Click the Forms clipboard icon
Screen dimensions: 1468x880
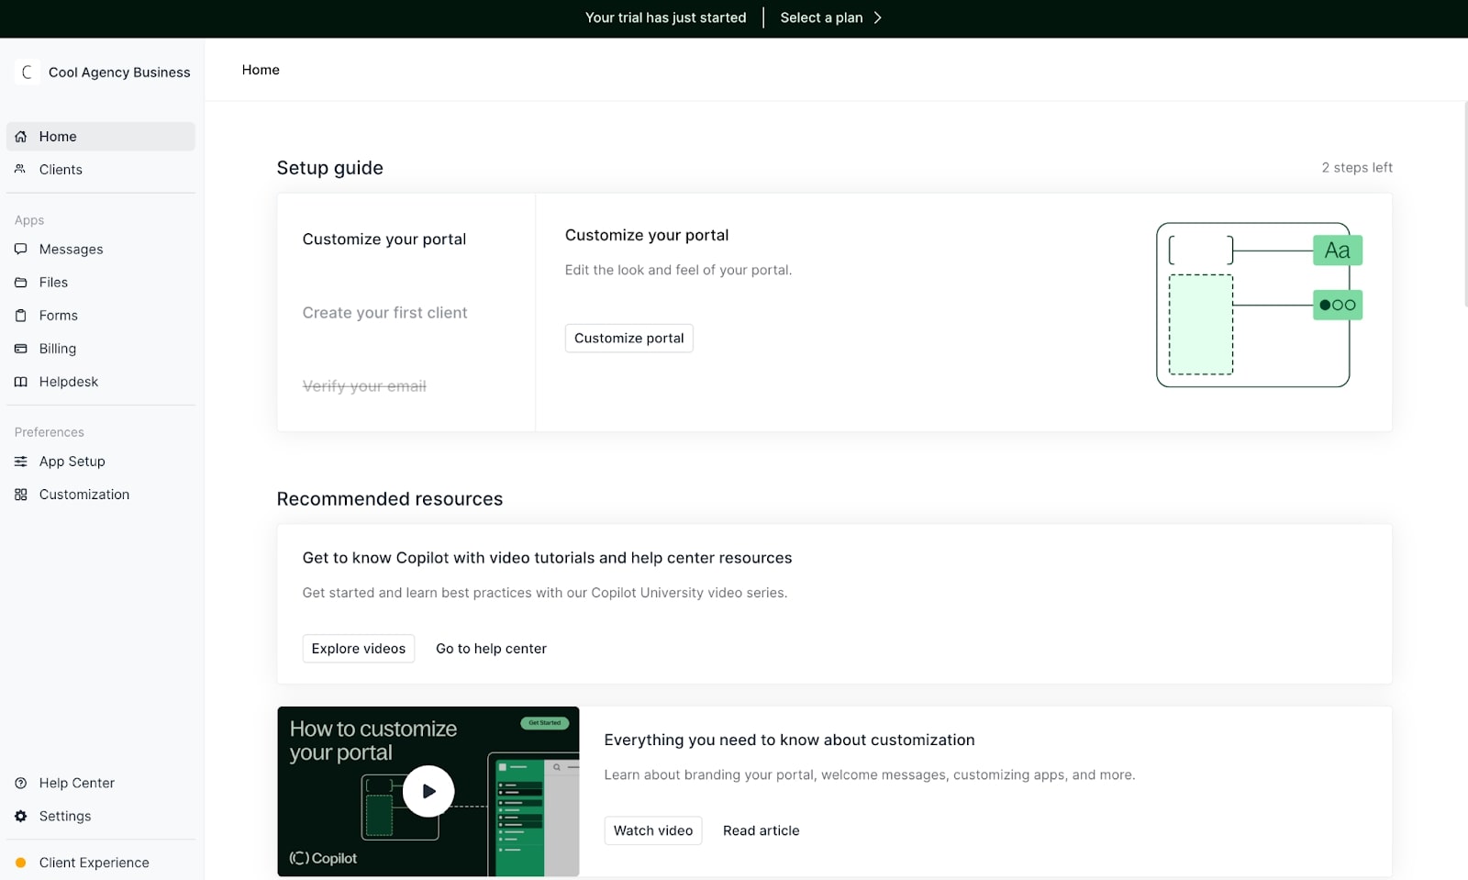pos(21,316)
